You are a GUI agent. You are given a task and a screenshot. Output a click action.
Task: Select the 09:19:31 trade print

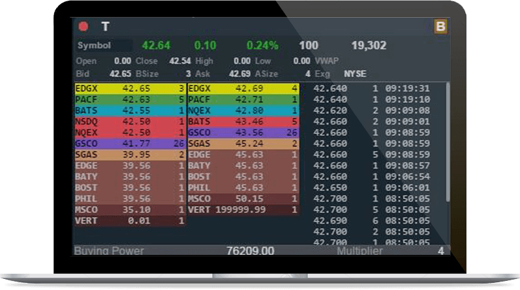click(x=372, y=88)
